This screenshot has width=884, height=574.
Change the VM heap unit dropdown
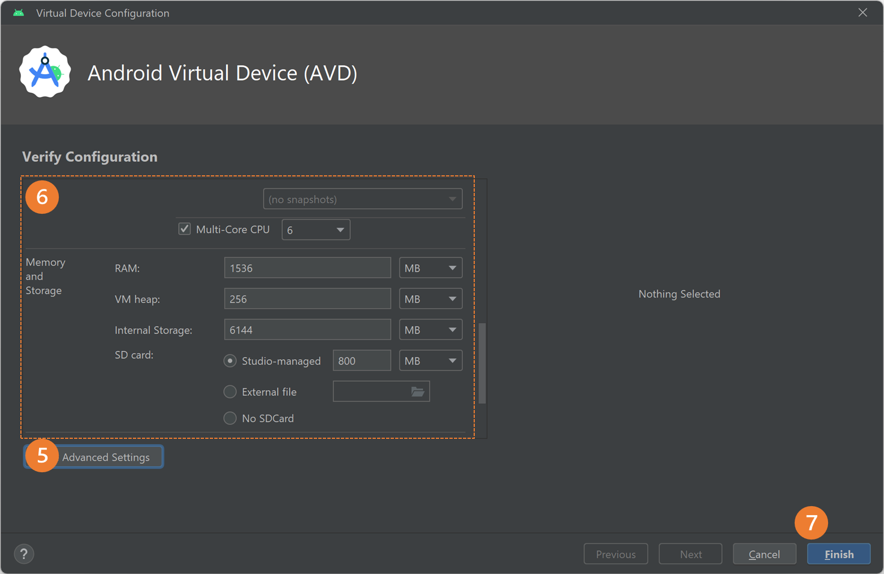point(431,299)
